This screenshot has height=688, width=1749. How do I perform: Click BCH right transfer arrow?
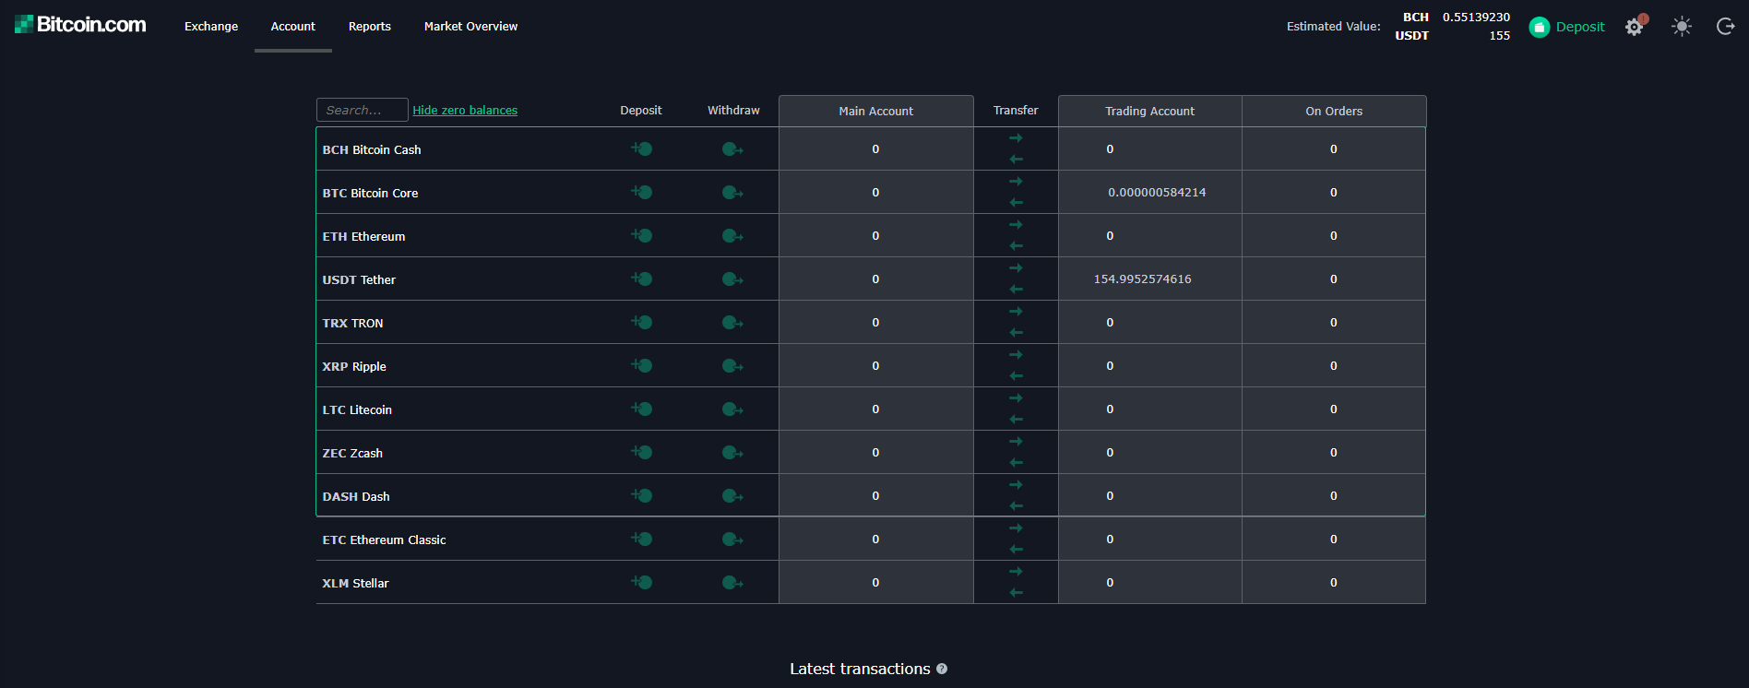(1016, 138)
